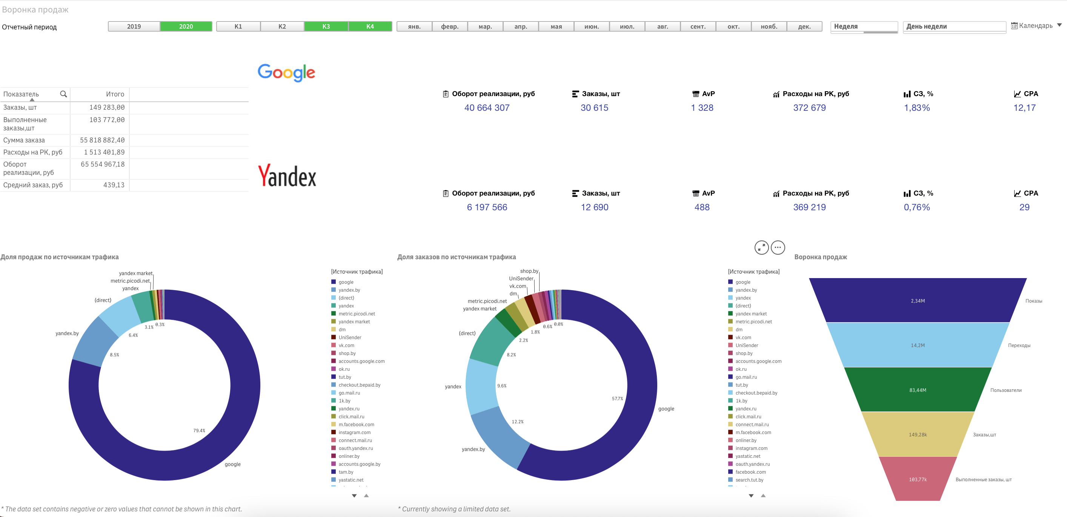Toggle the 2019 year filter
Viewport: 1067px width, 517px height.
click(x=134, y=26)
